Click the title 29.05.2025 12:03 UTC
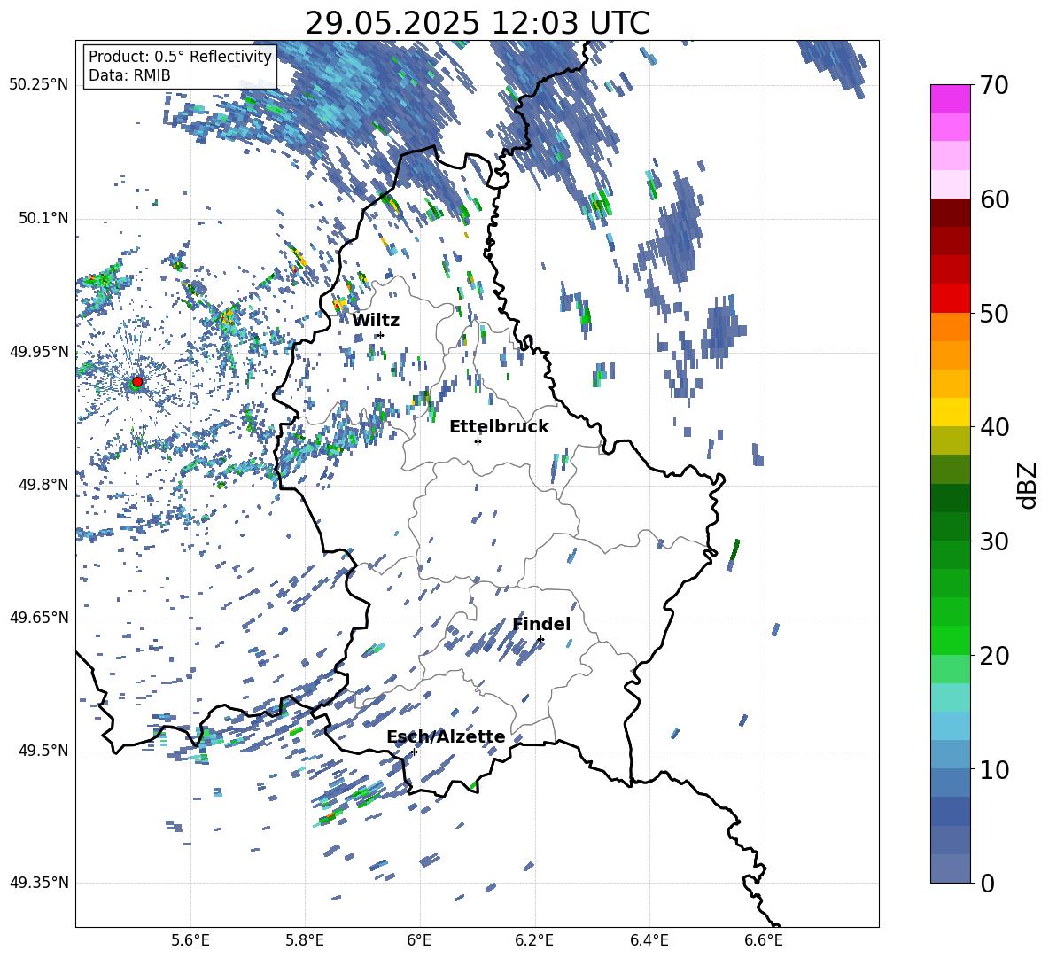1049x958 pixels. tap(477, 23)
